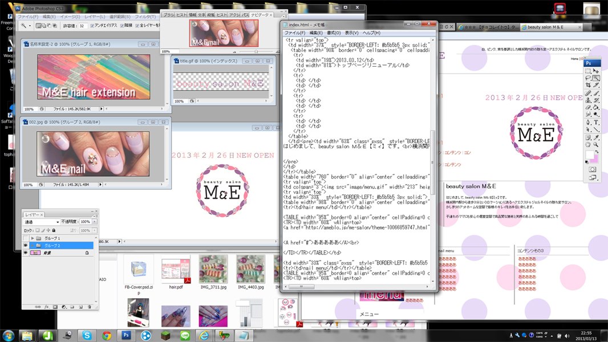Select the History Brush tool

[x=596, y=100]
